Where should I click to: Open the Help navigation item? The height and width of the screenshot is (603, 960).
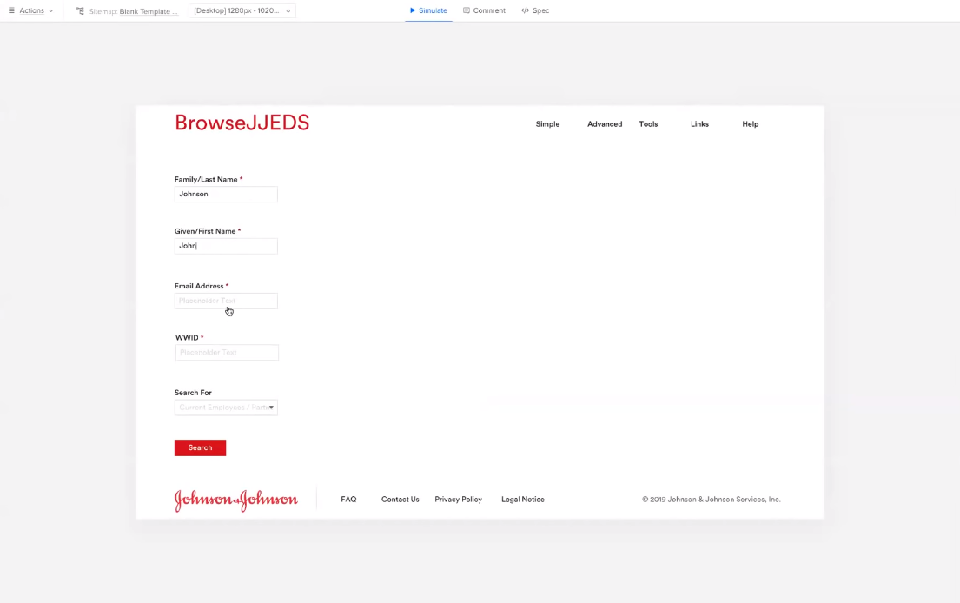pyautogui.click(x=750, y=123)
